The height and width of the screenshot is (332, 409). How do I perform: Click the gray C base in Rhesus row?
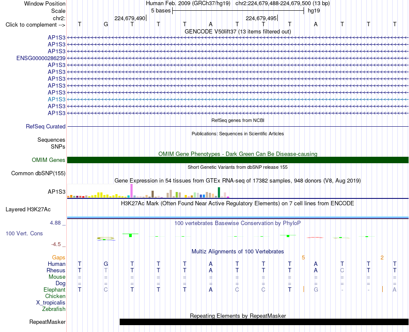[x=342, y=270]
